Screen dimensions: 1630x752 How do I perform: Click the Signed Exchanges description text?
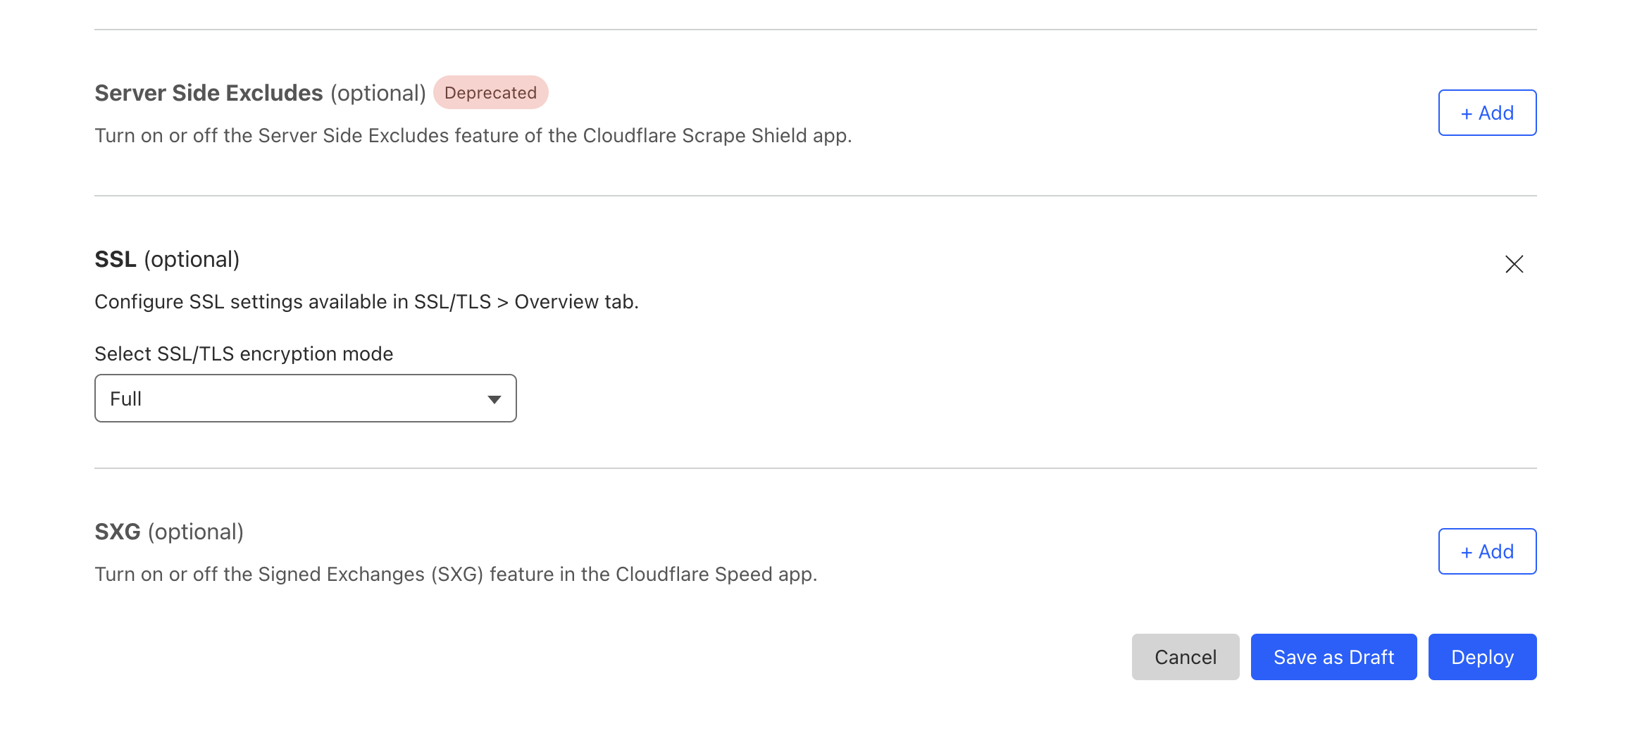[x=456, y=574]
